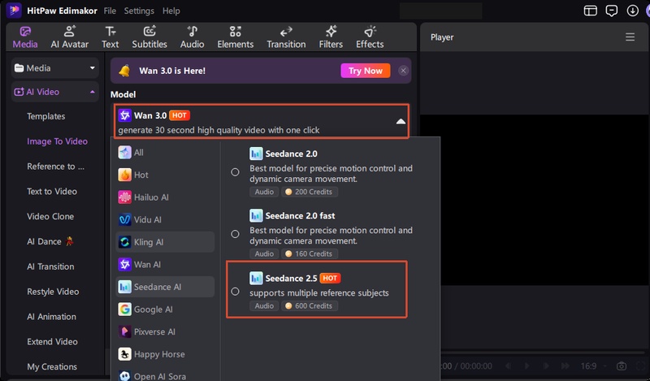The height and width of the screenshot is (381, 650).
Task: Select Image To Video in the sidebar
Action: pyautogui.click(x=57, y=141)
